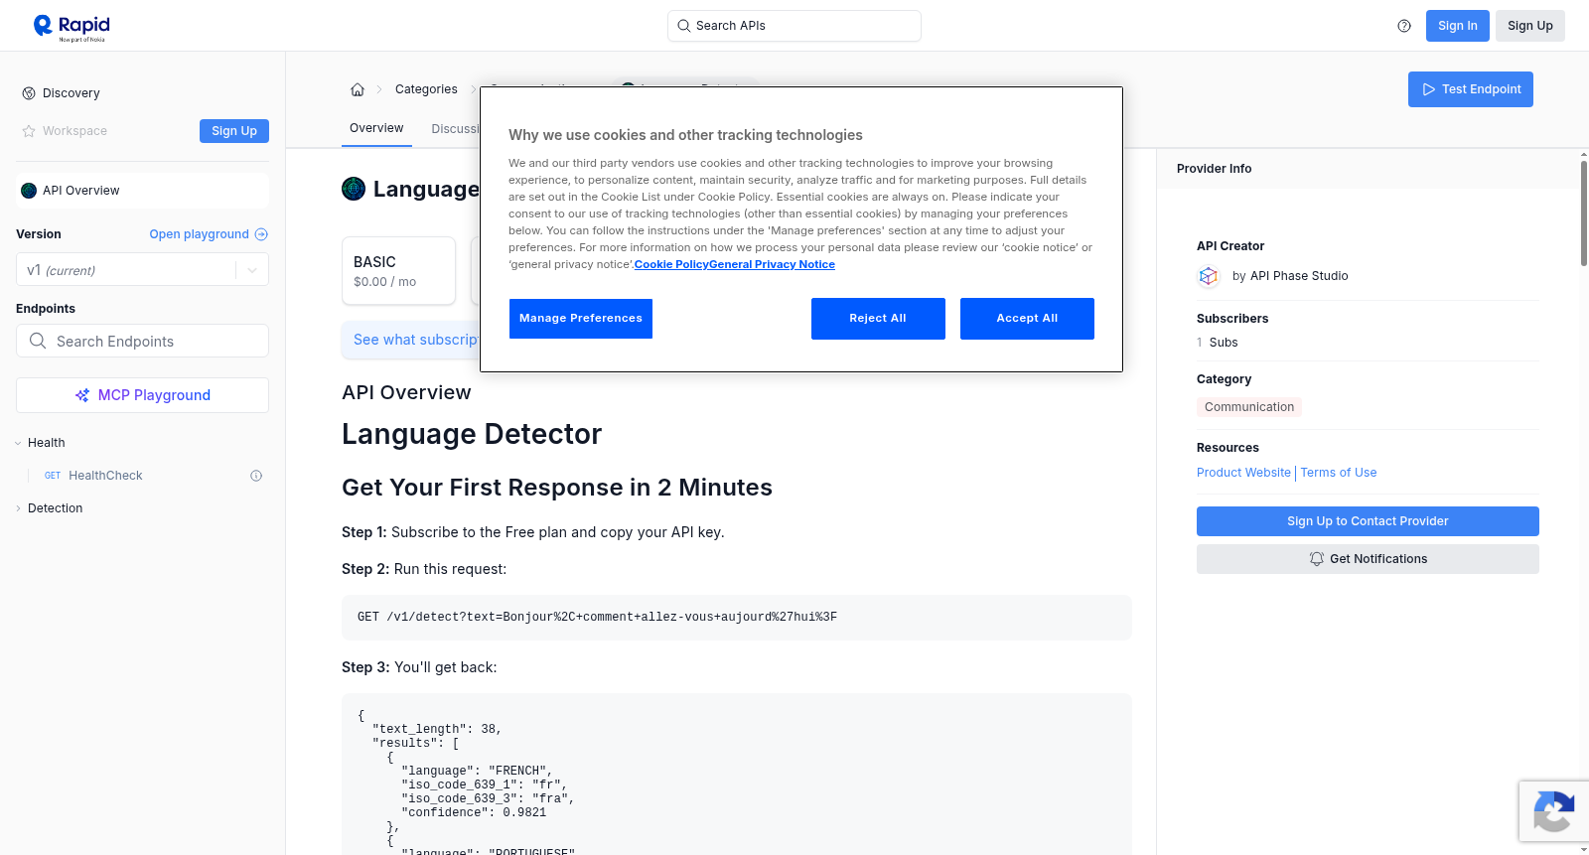Click the Workspace star icon
The image size is (1589, 855).
(x=29, y=131)
